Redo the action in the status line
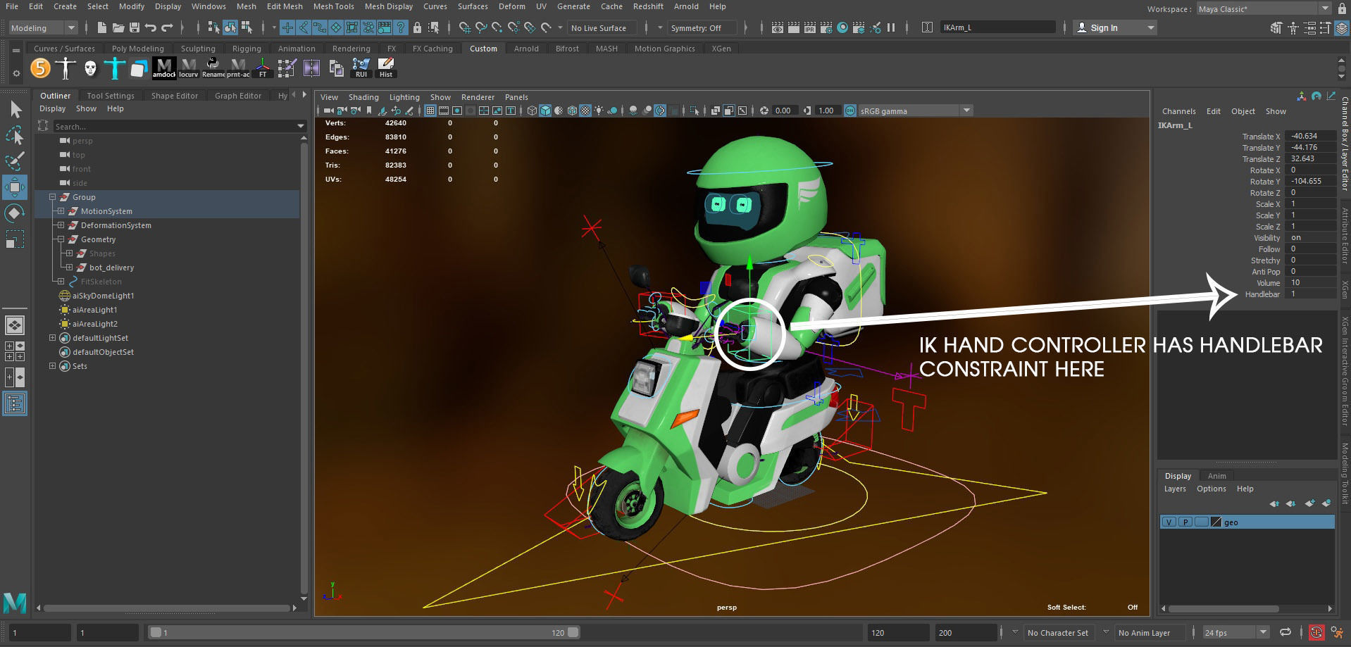The height and width of the screenshot is (647, 1351). [x=167, y=27]
